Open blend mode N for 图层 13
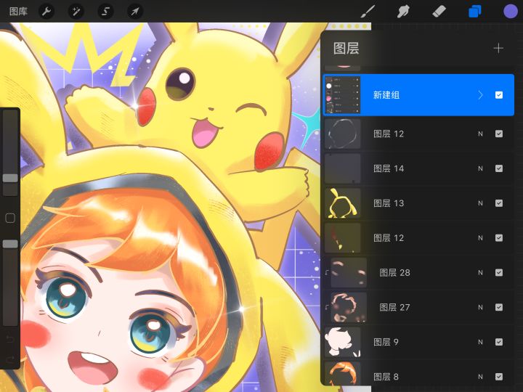523x392 pixels. pos(480,203)
